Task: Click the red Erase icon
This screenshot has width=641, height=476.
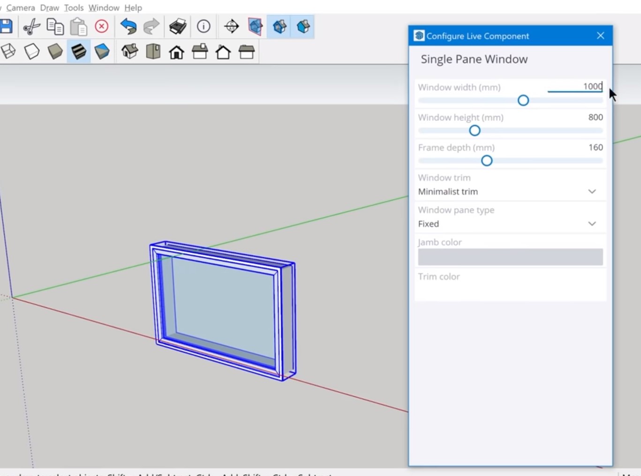Action: click(x=102, y=26)
